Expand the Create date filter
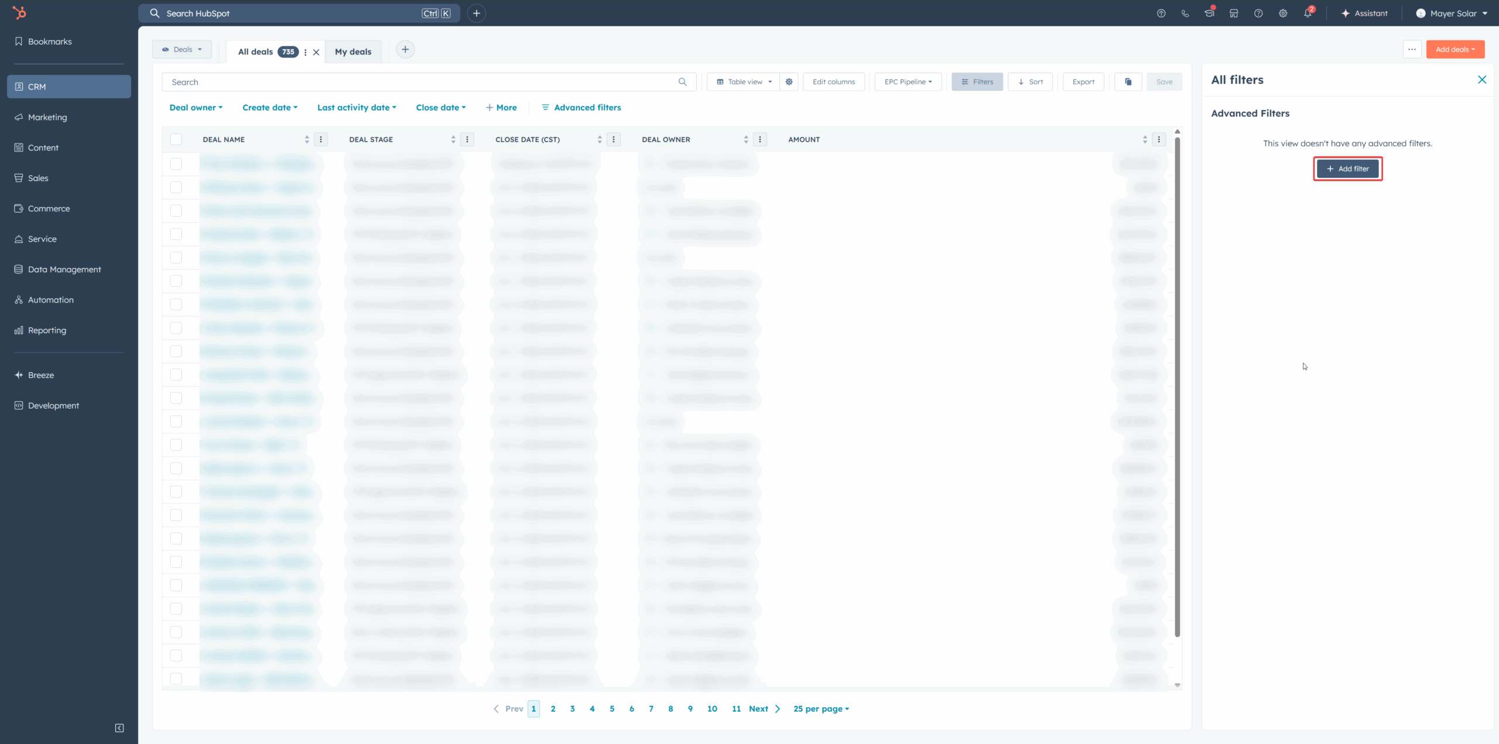This screenshot has width=1499, height=744. click(270, 108)
